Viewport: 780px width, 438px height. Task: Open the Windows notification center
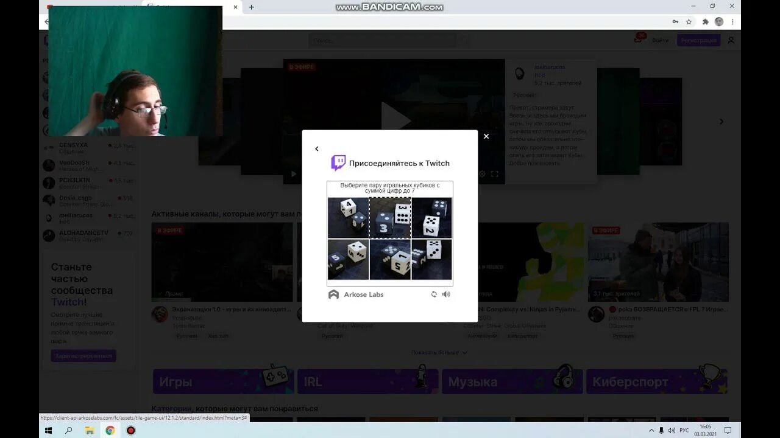(x=728, y=431)
